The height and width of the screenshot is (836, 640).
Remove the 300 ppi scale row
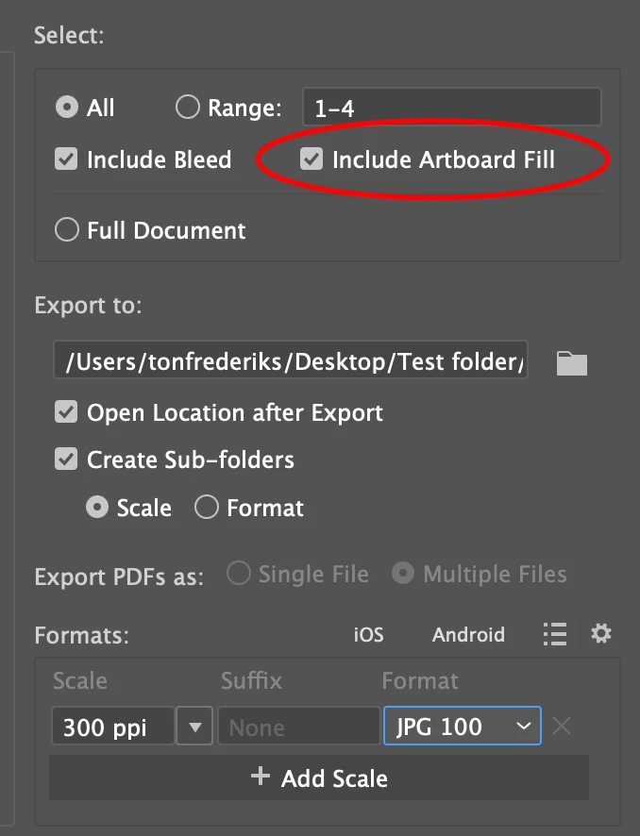tap(562, 726)
